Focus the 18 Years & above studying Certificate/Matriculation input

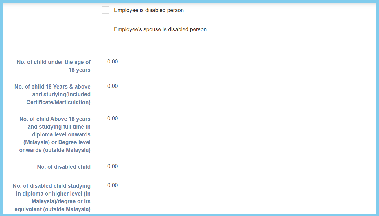180,86
